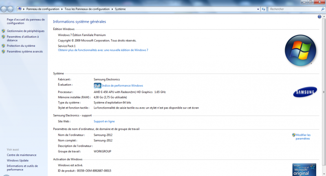
Task: Expand arrow after Tous les Panneaux de configuration
Action: [x=112, y=9]
